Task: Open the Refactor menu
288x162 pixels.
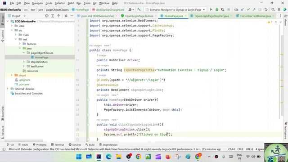Action: click(x=60, y=3)
